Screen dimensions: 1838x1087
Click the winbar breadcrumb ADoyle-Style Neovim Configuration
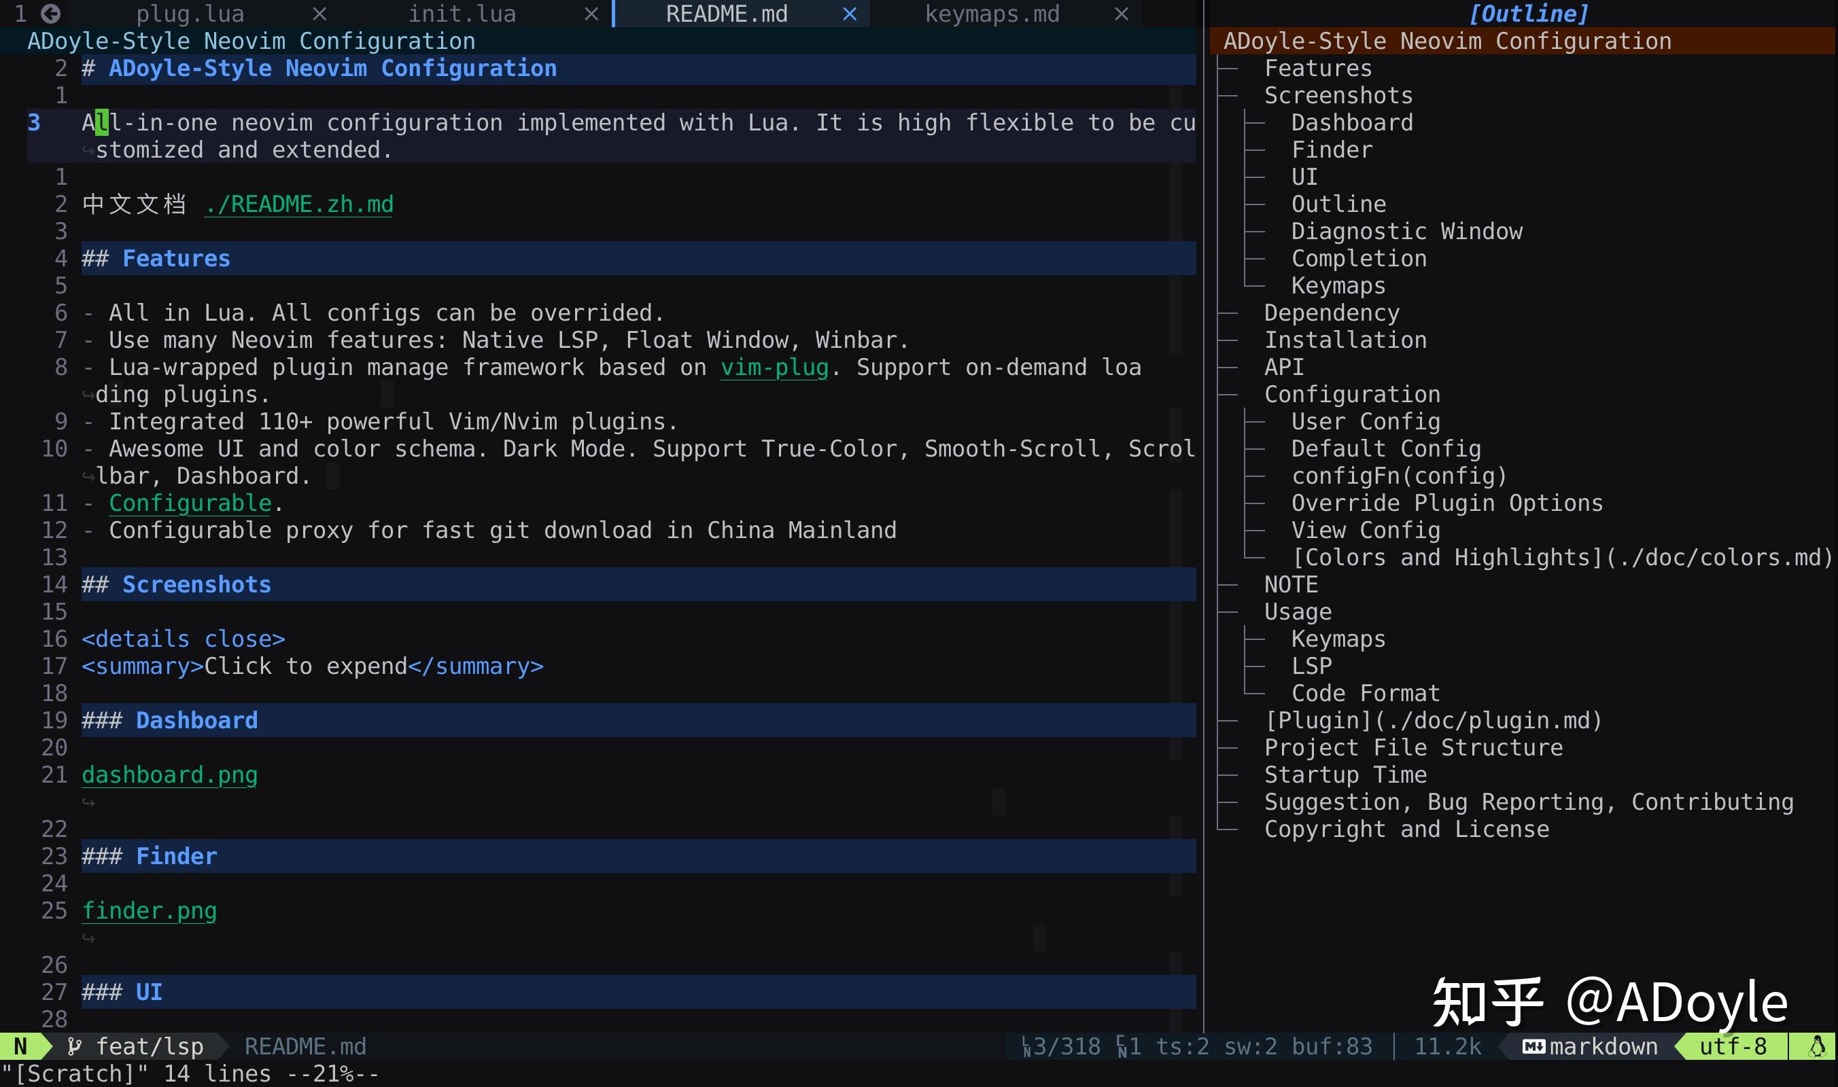pyautogui.click(x=252, y=41)
